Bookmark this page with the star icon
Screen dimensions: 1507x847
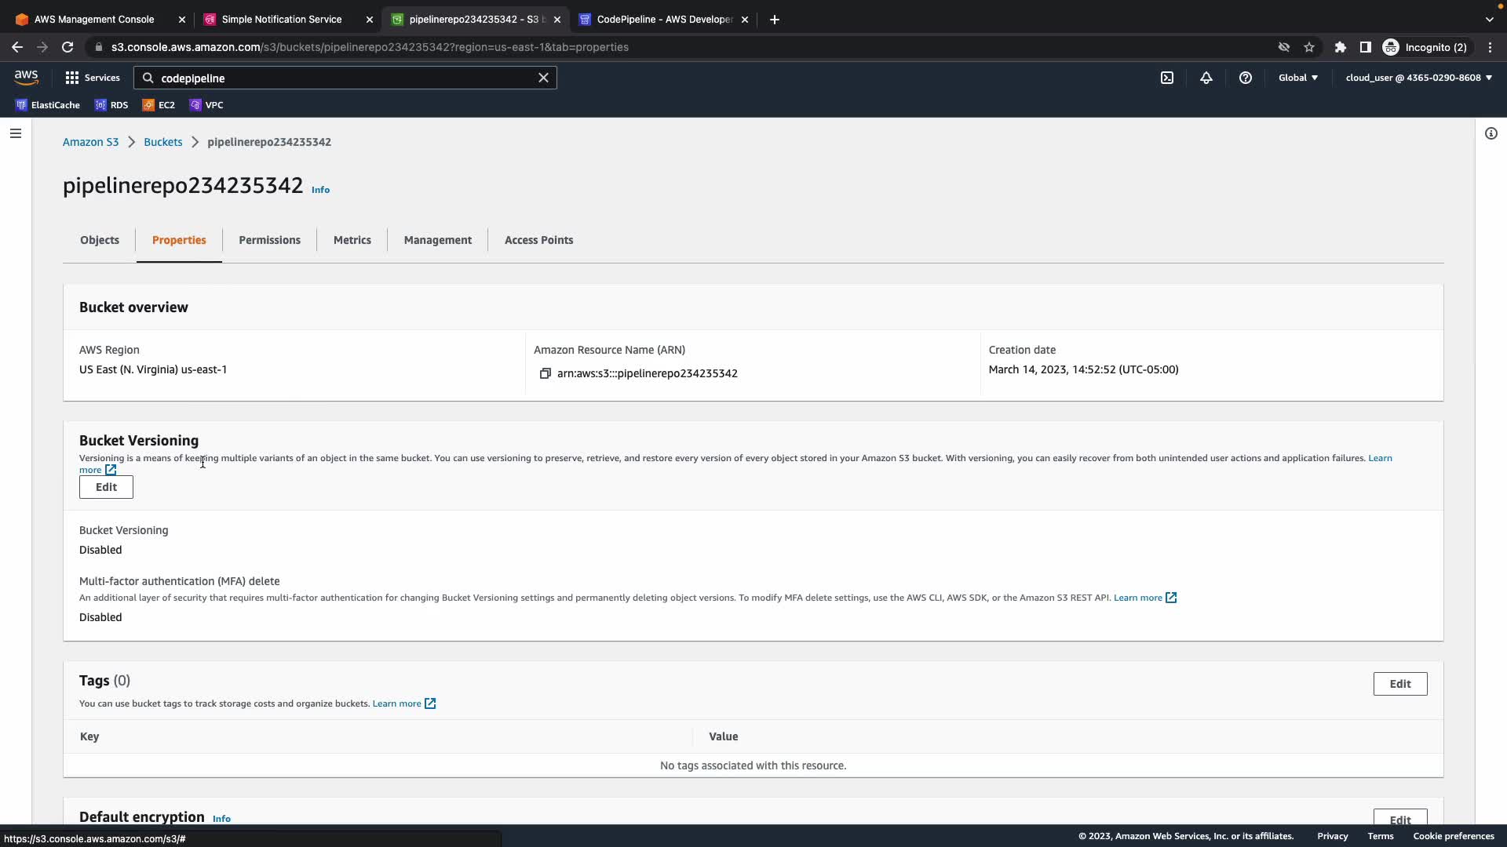coord(1309,47)
